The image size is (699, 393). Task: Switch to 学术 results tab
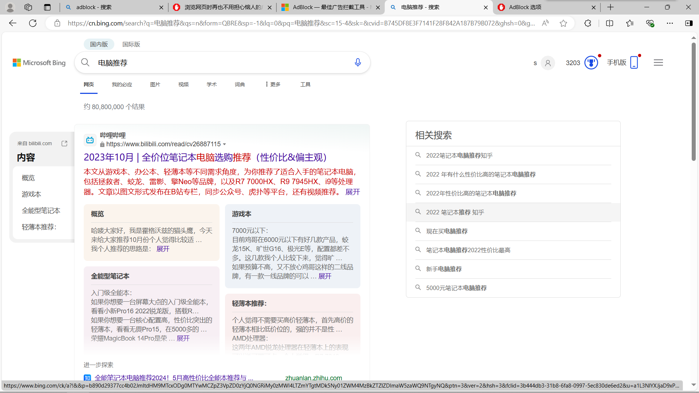[x=212, y=84]
